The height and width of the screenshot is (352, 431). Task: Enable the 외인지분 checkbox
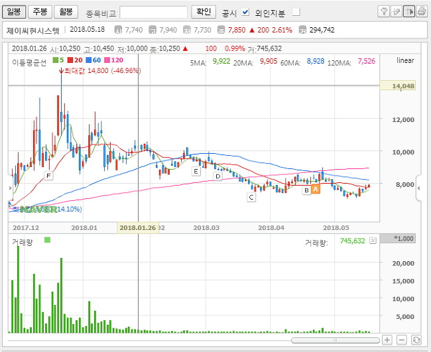pyautogui.click(x=296, y=12)
